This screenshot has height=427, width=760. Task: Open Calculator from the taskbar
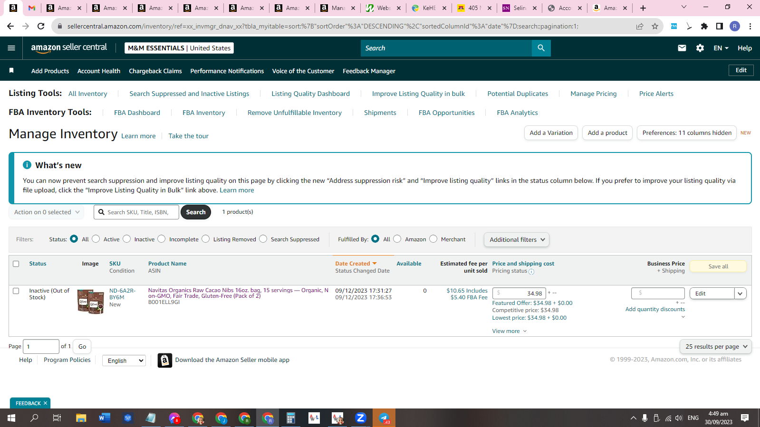pos(291,418)
